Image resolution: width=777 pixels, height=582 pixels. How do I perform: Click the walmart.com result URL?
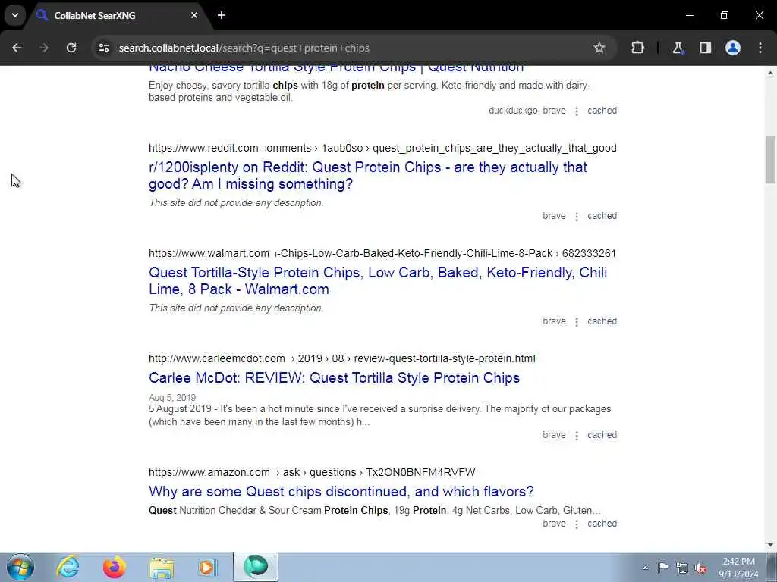click(382, 253)
